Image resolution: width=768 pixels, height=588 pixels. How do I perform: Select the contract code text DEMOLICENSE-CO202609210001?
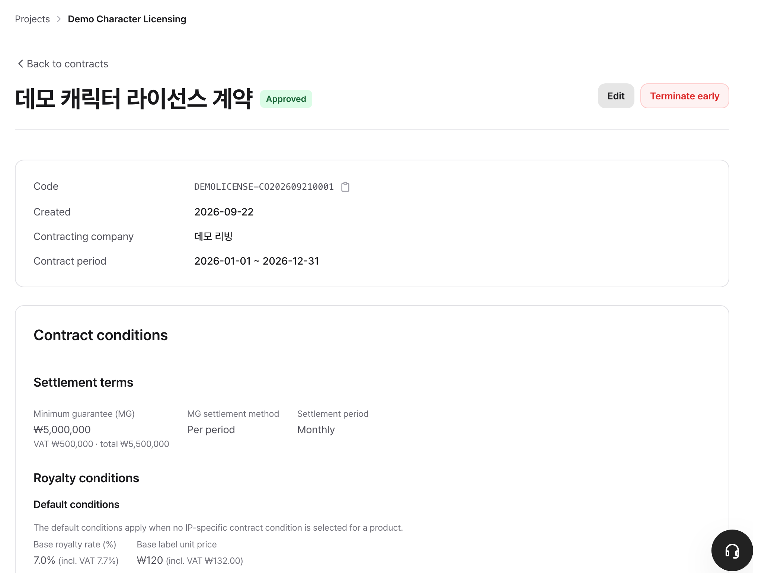tap(264, 187)
